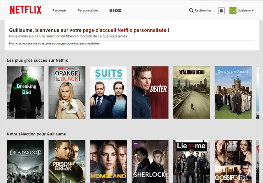This screenshot has width=263, height=183.
Task: Open the Personnaliser menu
Action: point(88,11)
